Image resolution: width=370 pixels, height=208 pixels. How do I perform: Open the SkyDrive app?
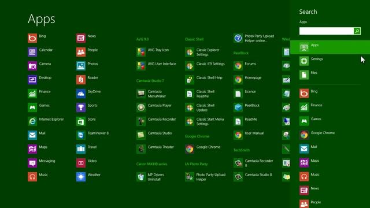88,94
